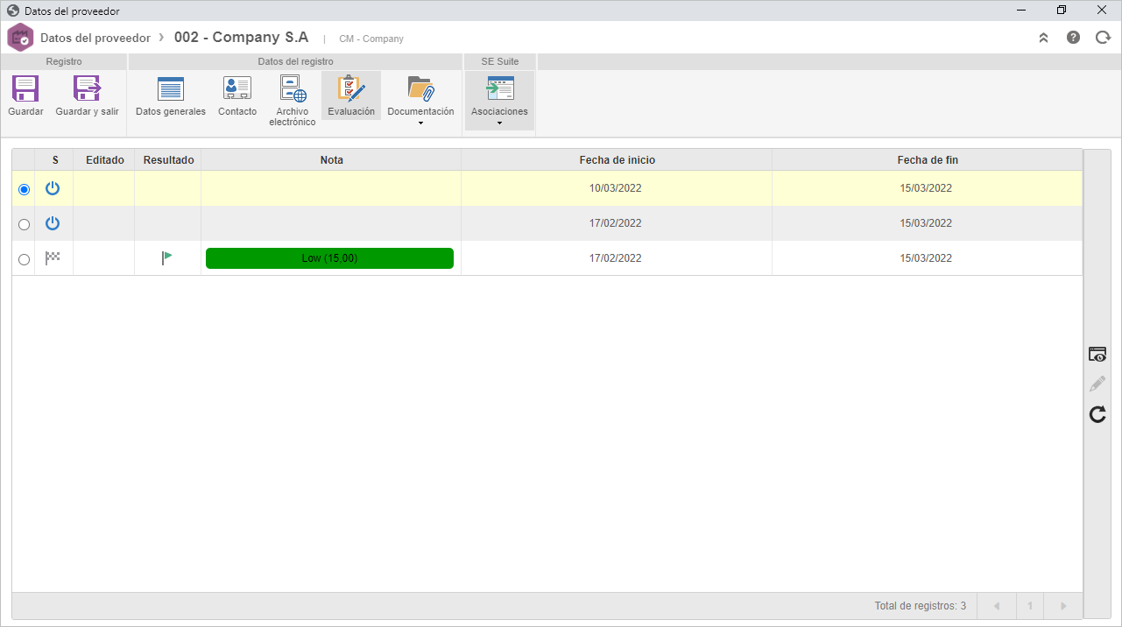Sort by Fecha de fin column header
The image size is (1122, 627).
tap(928, 160)
